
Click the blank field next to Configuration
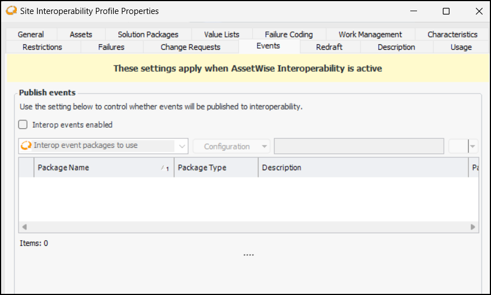click(359, 146)
